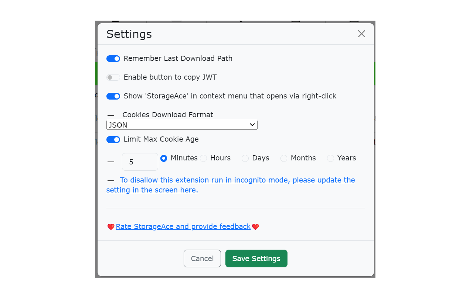Open the Cookies Download Format dropdown

(182, 125)
